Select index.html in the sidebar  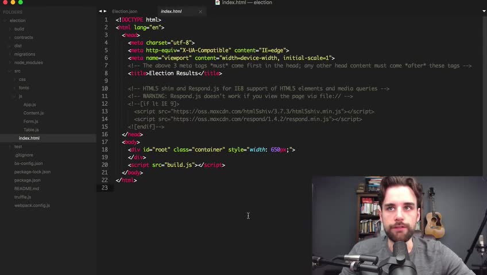click(29, 138)
